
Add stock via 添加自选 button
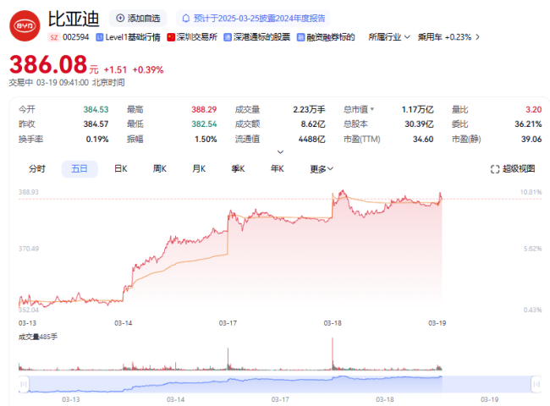[138, 19]
